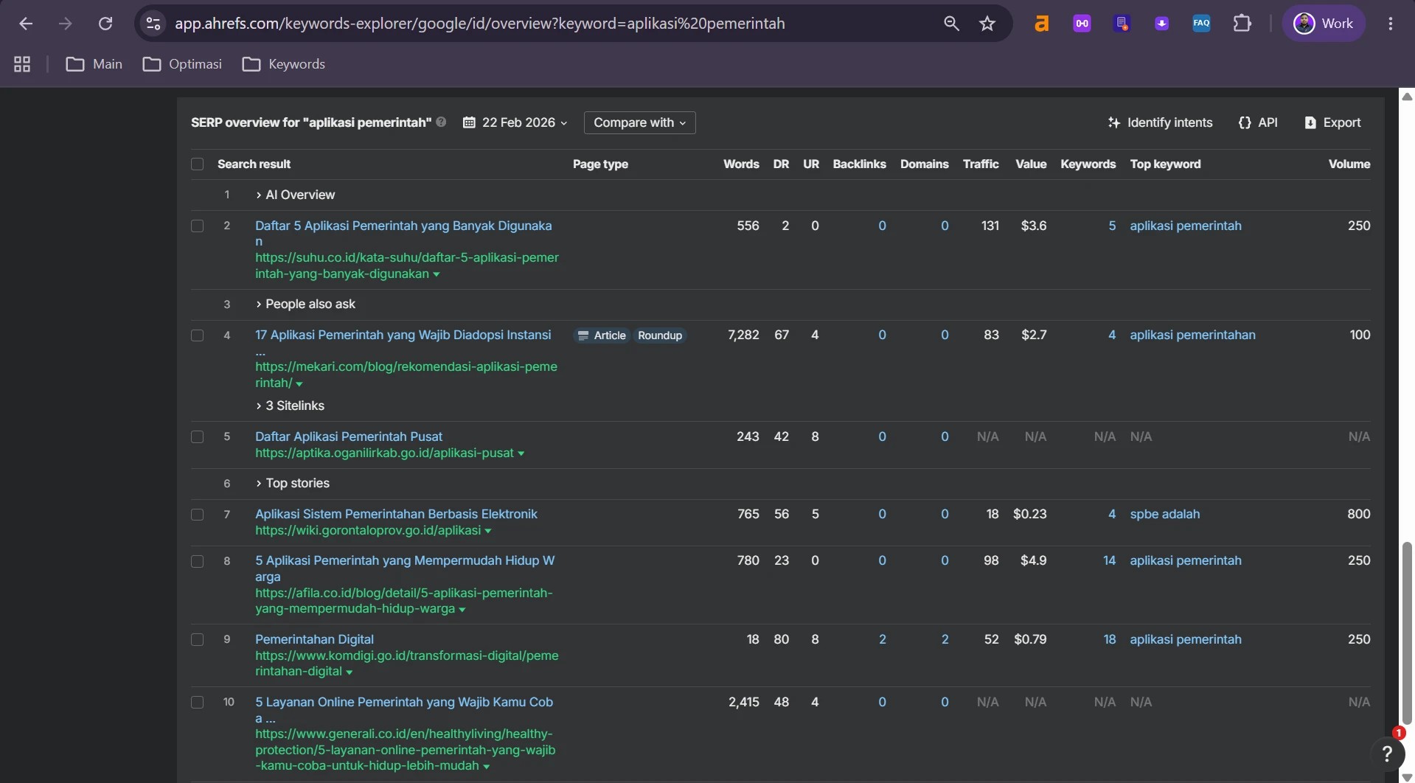Open Chrome three-dot menu
Screen dimensions: 1415x783
[1391, 24]
